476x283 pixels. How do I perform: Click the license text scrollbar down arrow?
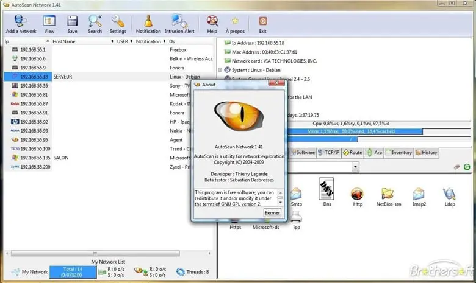coord(281,203)
